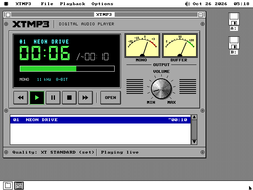Click the XTMP3 window collapse box
Viewport: 253px width, 190px height.
click(x=200, y=15)
